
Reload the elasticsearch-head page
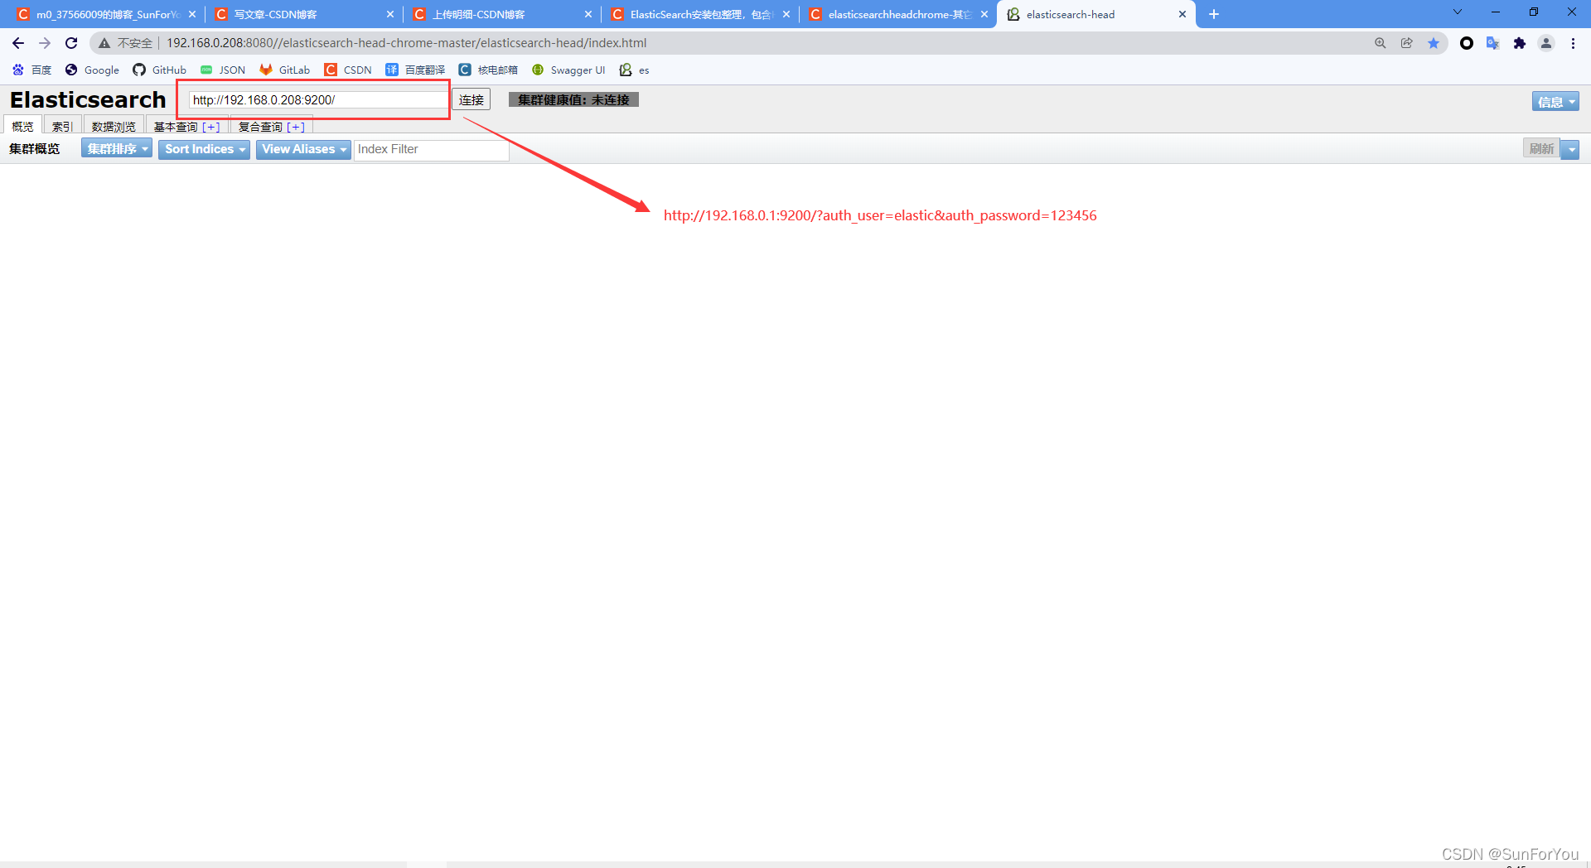tap(71, 43)
